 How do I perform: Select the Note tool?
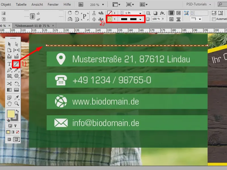click(9, 98)
